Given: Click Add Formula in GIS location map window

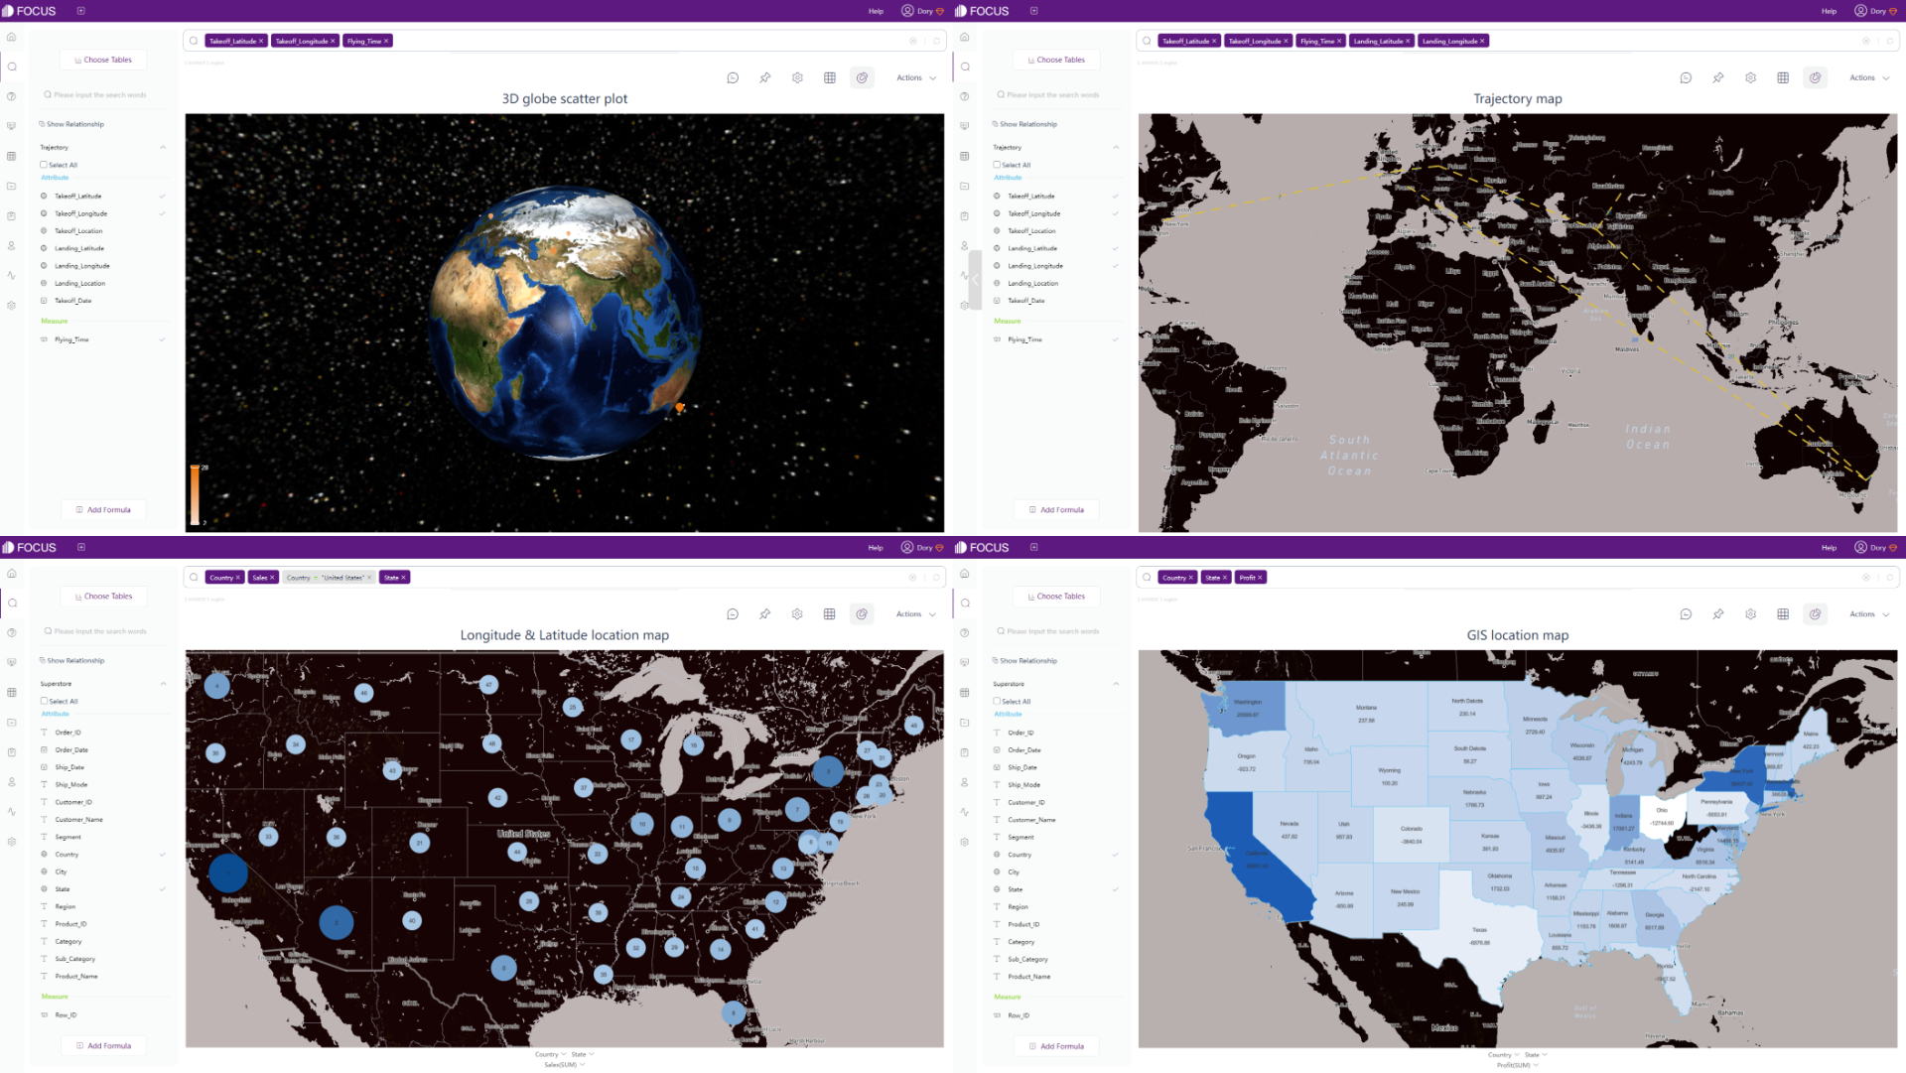Looking at the screenshot, I should (1056, 1046).
